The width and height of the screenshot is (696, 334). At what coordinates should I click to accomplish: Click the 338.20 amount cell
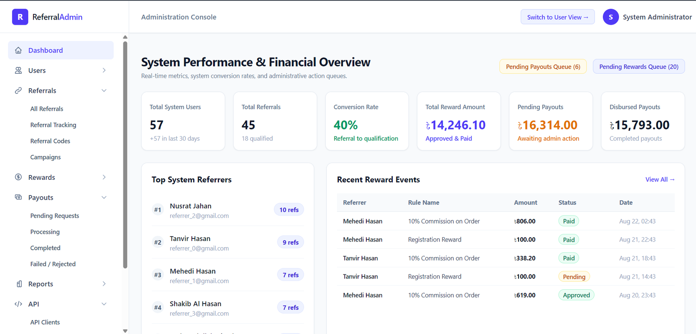[525, 258]
